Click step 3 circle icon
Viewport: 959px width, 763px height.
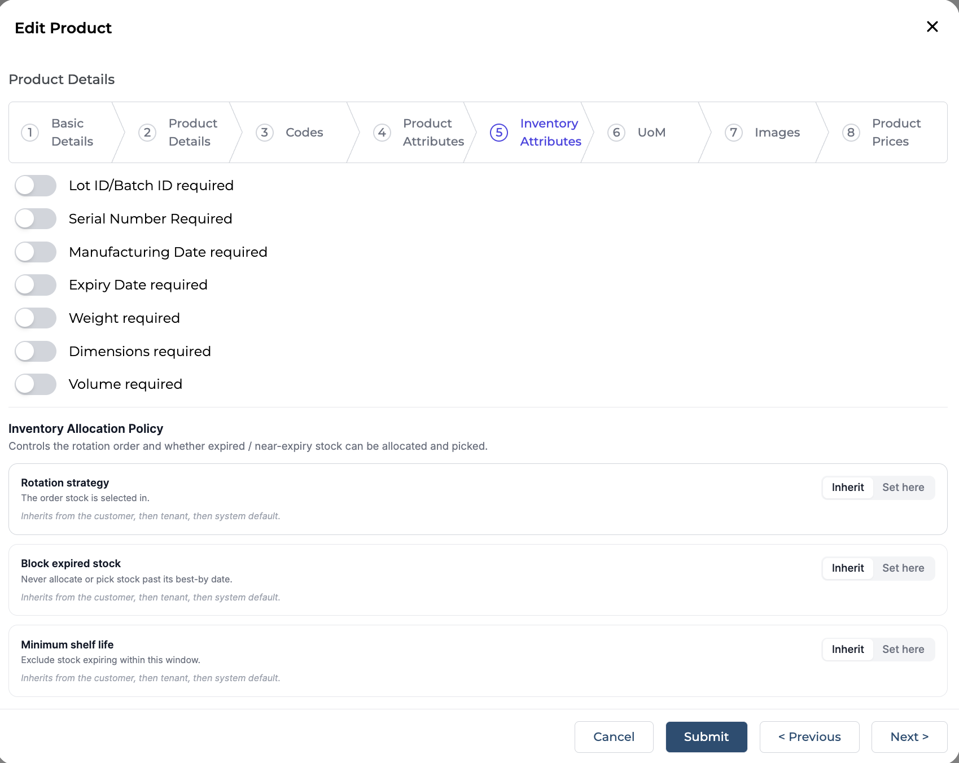pyautogui.click(x=265, y=133)
